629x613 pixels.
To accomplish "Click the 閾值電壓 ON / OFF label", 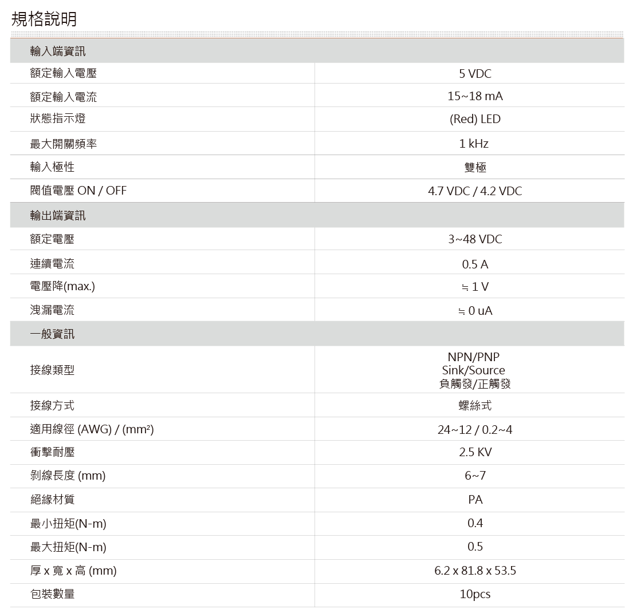I will [78, 191].
